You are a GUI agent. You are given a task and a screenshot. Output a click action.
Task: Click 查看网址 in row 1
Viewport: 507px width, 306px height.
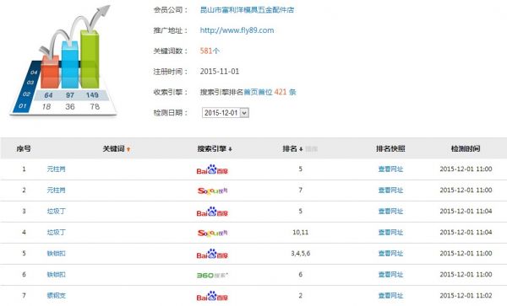pyautogui.click(x=390, y=169)
